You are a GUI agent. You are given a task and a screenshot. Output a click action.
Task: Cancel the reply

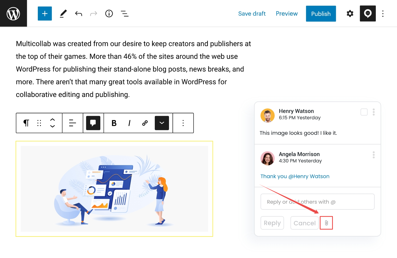tap(304, 223)
